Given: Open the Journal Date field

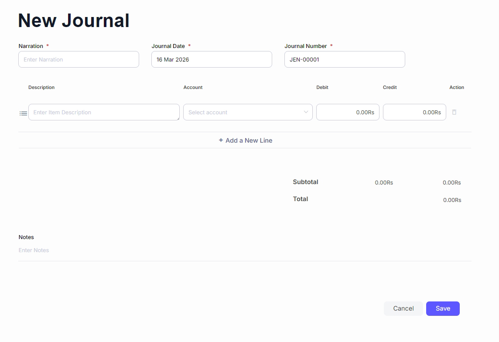Looking at the screenshot, I should click(x=212, y=59).
